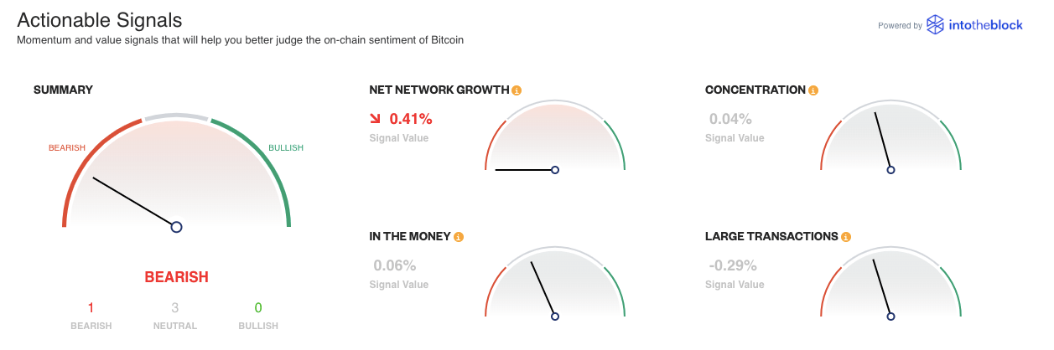Click the Net Network Growth gauge pivot circle
Screen dimensions: 1054x350
pos(555,170)
